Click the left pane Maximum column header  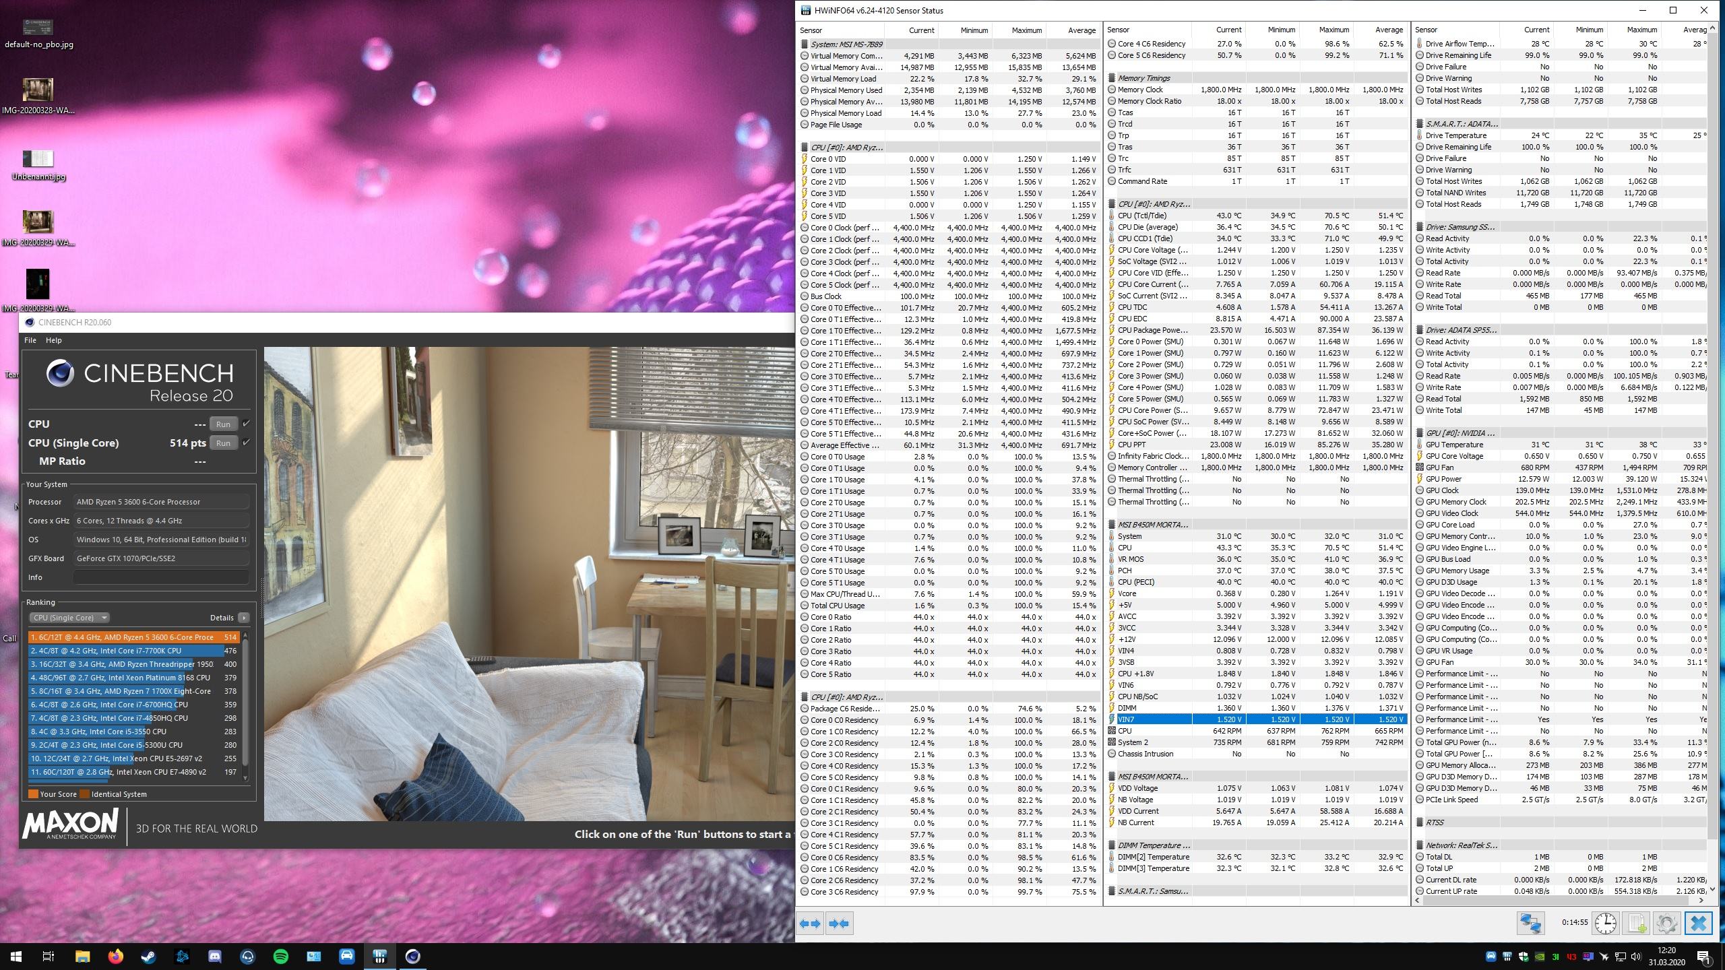tap(1018, 30)
